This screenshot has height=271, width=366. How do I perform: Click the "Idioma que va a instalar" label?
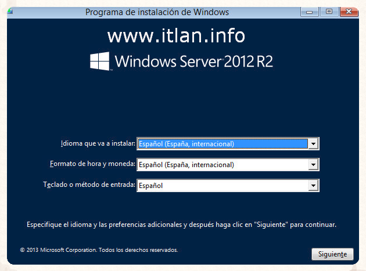coord(98,143)
